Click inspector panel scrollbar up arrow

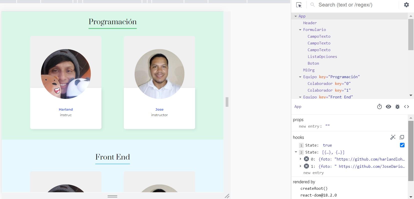pyautogui.click(x=411, y=118)
